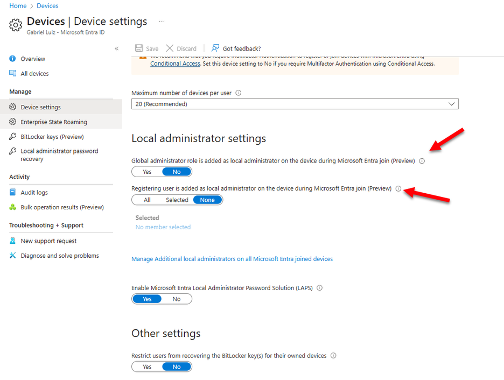This screenshot has height=380, width=504.
Task: Choose Selected for Registering user local administrator
Action: (177, 200)
